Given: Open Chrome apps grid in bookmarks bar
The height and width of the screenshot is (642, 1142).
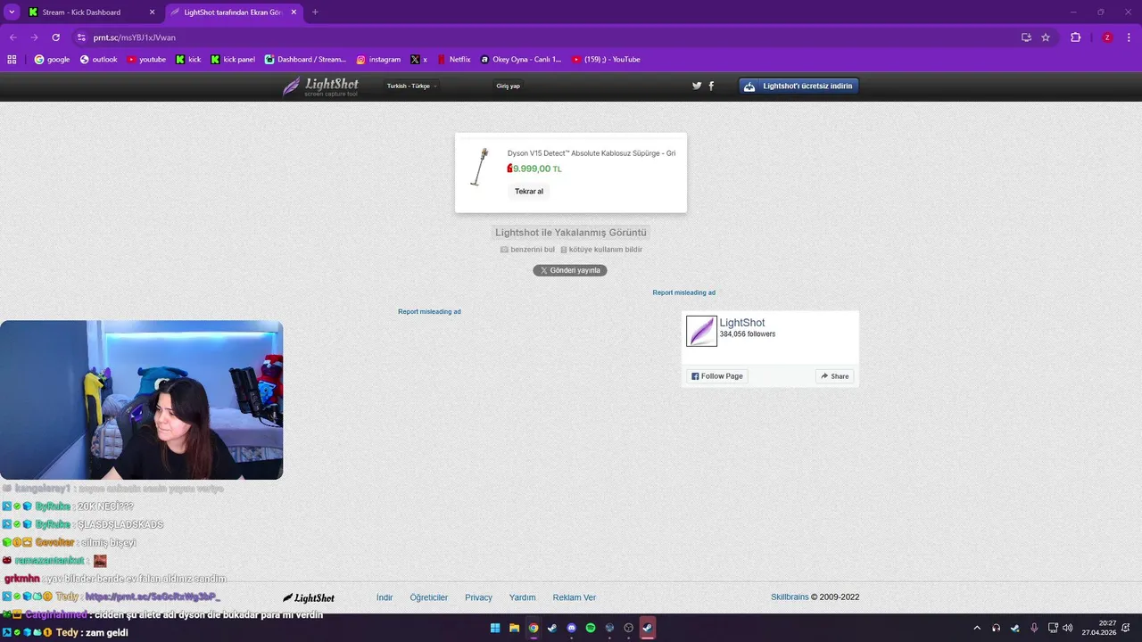Looking at the screenshot, I should tap(12, 60).
